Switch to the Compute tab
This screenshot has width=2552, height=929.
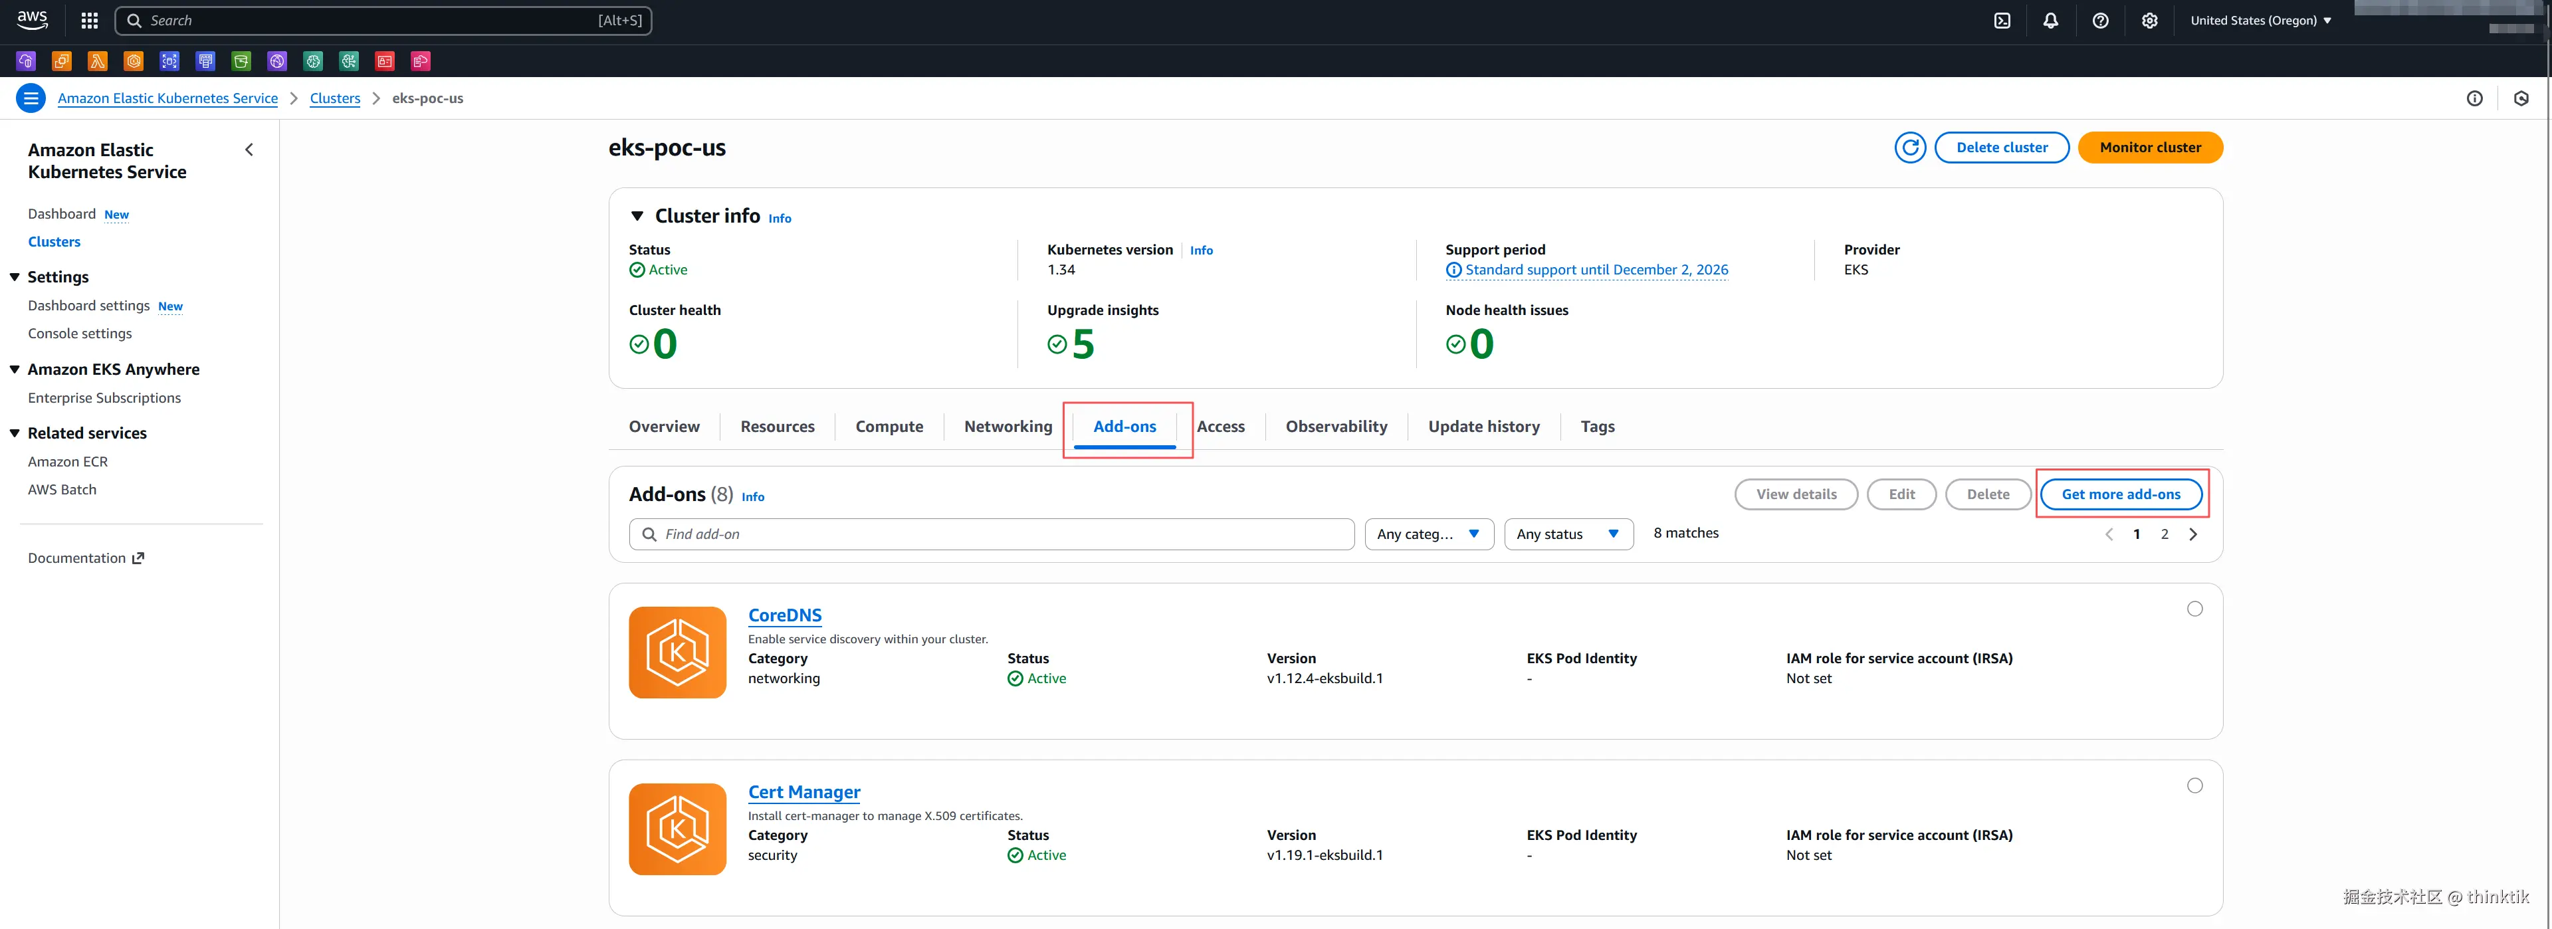889,427
